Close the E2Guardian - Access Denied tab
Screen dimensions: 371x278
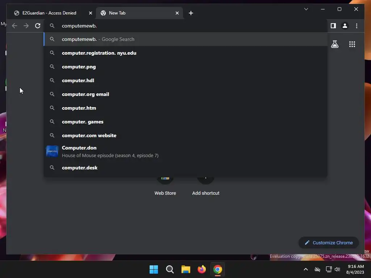90,13
